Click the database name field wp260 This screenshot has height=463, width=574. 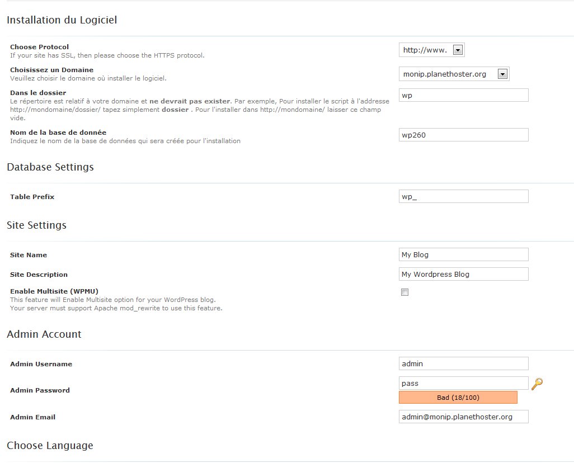pos(463,135)
